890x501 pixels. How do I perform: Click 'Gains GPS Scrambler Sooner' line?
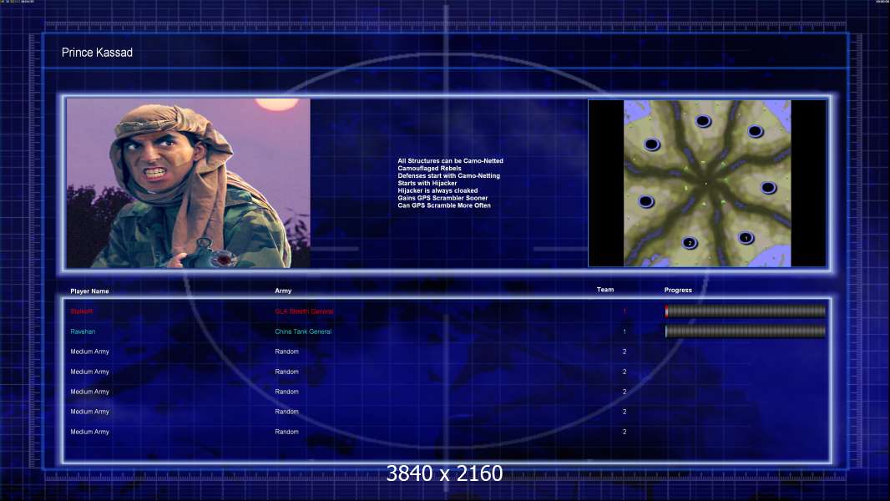click(x=442, y=198)
